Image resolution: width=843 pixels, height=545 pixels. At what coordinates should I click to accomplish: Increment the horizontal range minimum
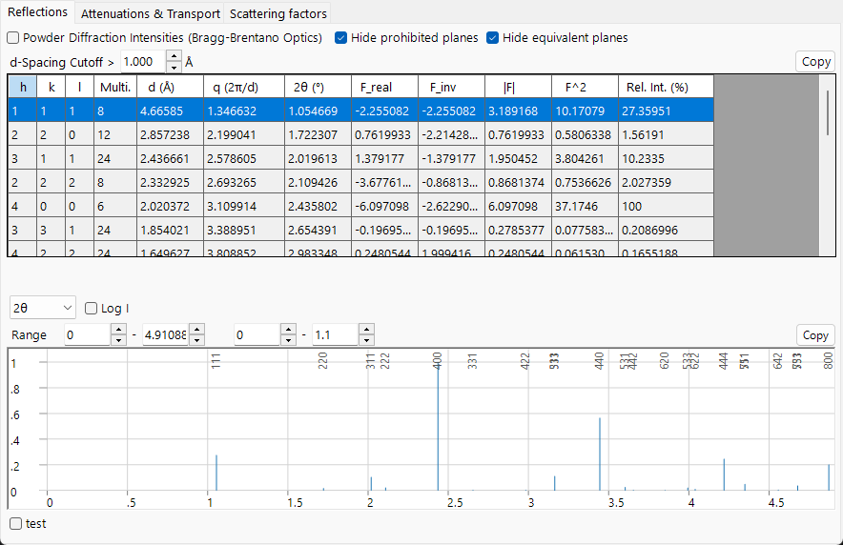[118, 329]
